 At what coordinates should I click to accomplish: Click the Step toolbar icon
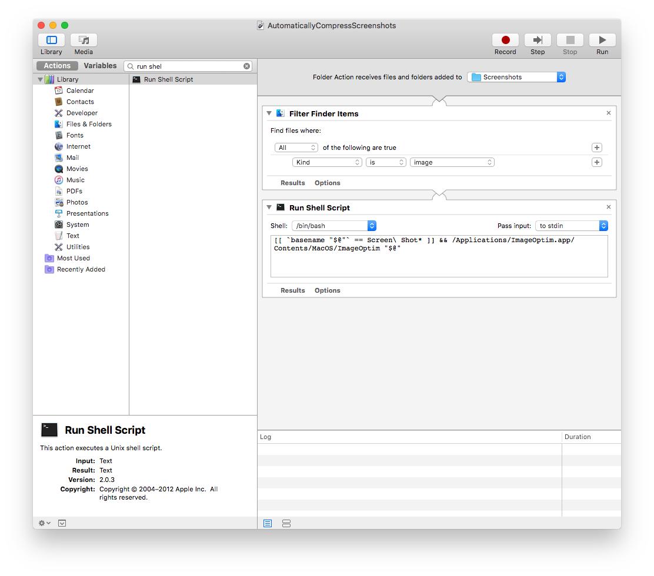[x=537, y=41]
